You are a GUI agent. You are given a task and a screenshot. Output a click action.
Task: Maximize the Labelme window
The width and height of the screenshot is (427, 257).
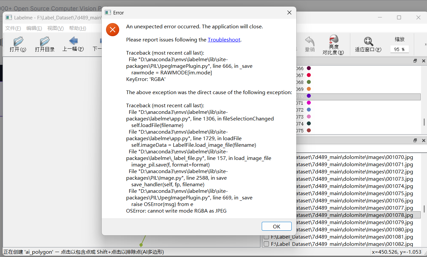[x=399, y=17]
